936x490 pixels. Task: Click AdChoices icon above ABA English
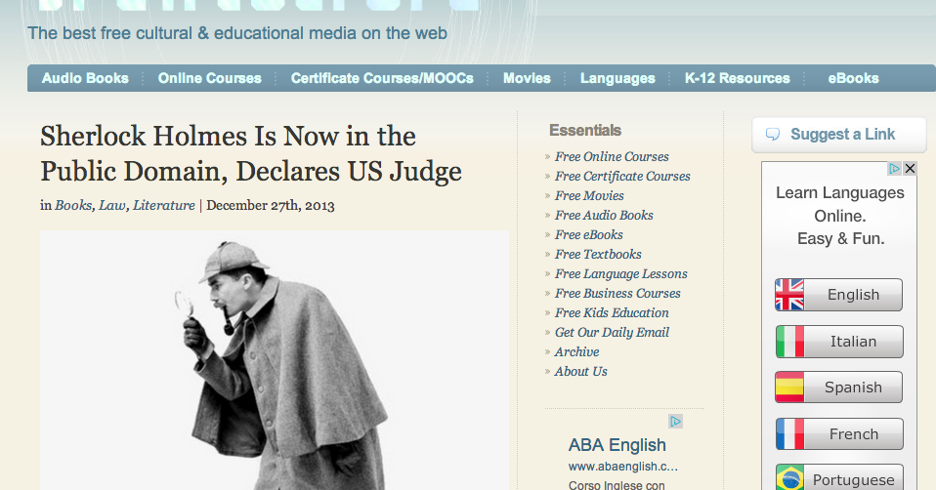pyautogui.click(x=675, y=422)
